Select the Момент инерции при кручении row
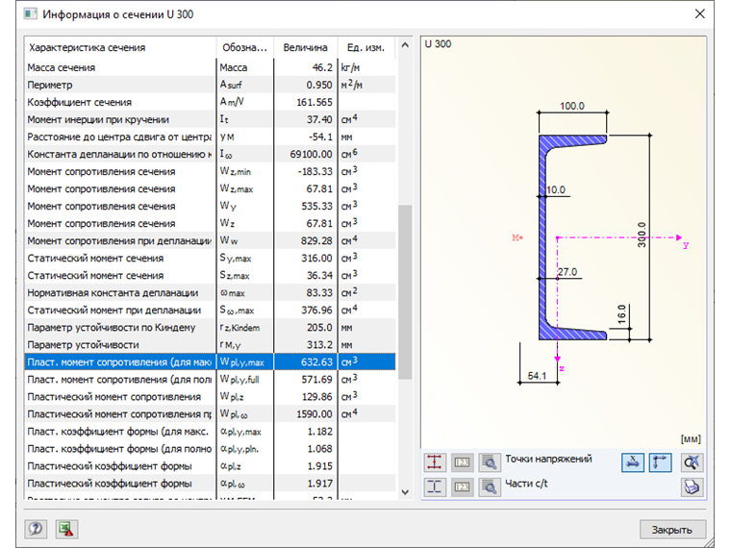 click(210, 119)
